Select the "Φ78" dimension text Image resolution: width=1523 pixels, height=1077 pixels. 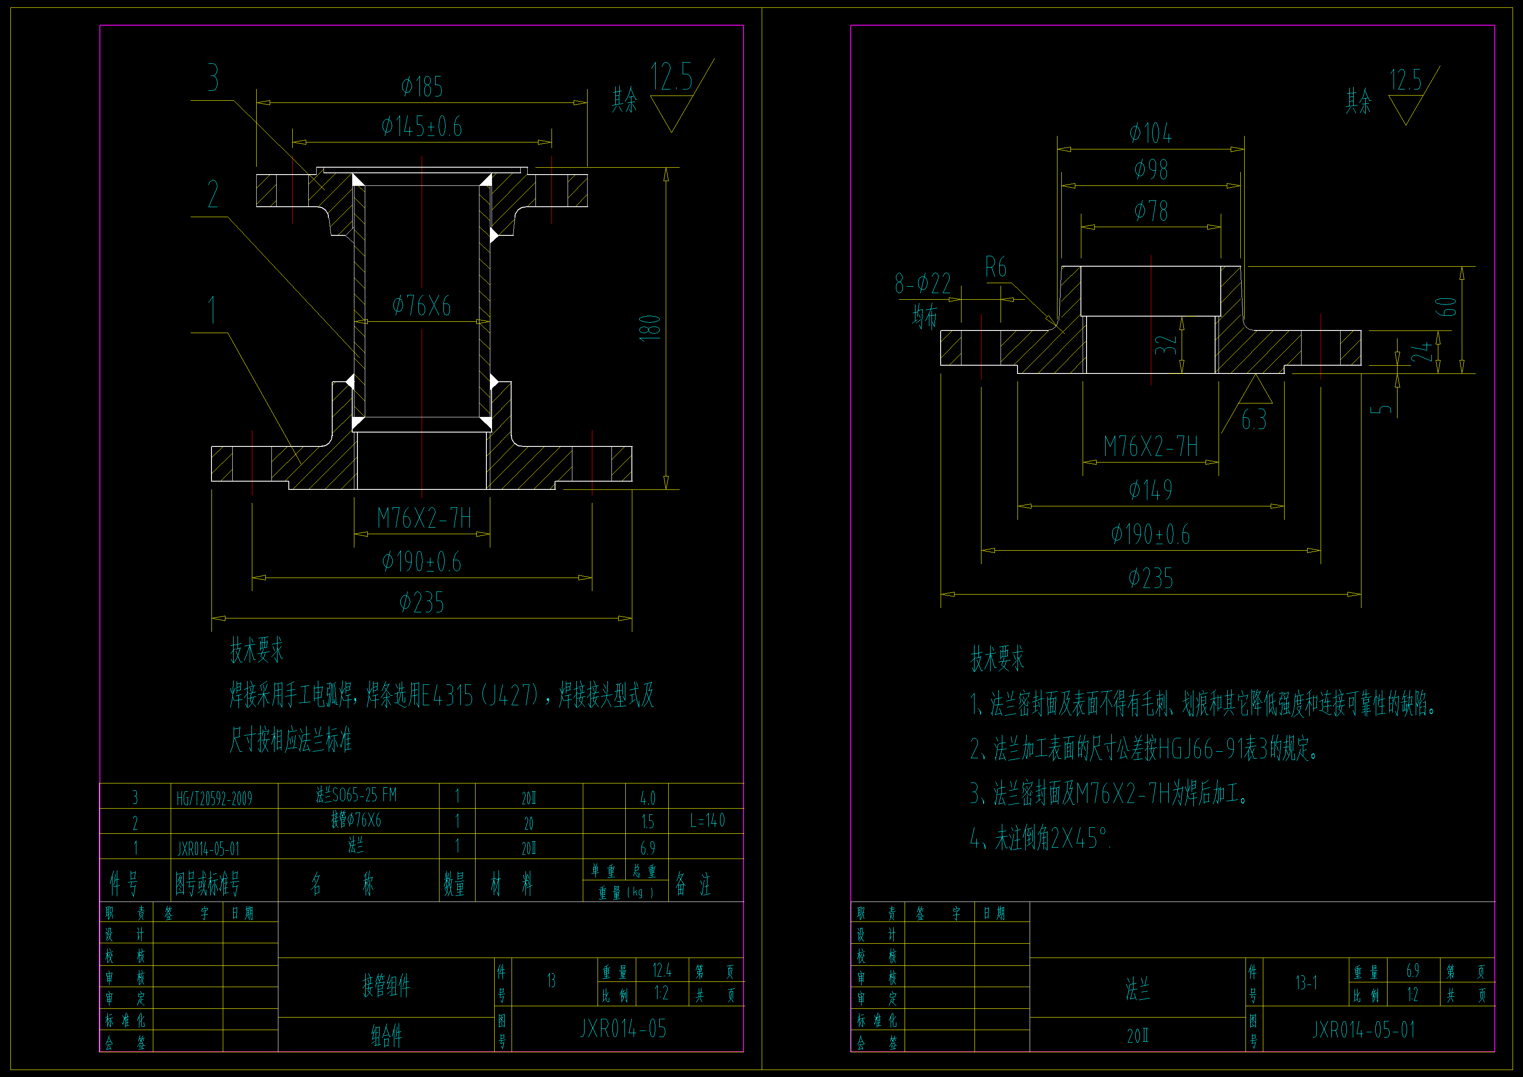1151,211
